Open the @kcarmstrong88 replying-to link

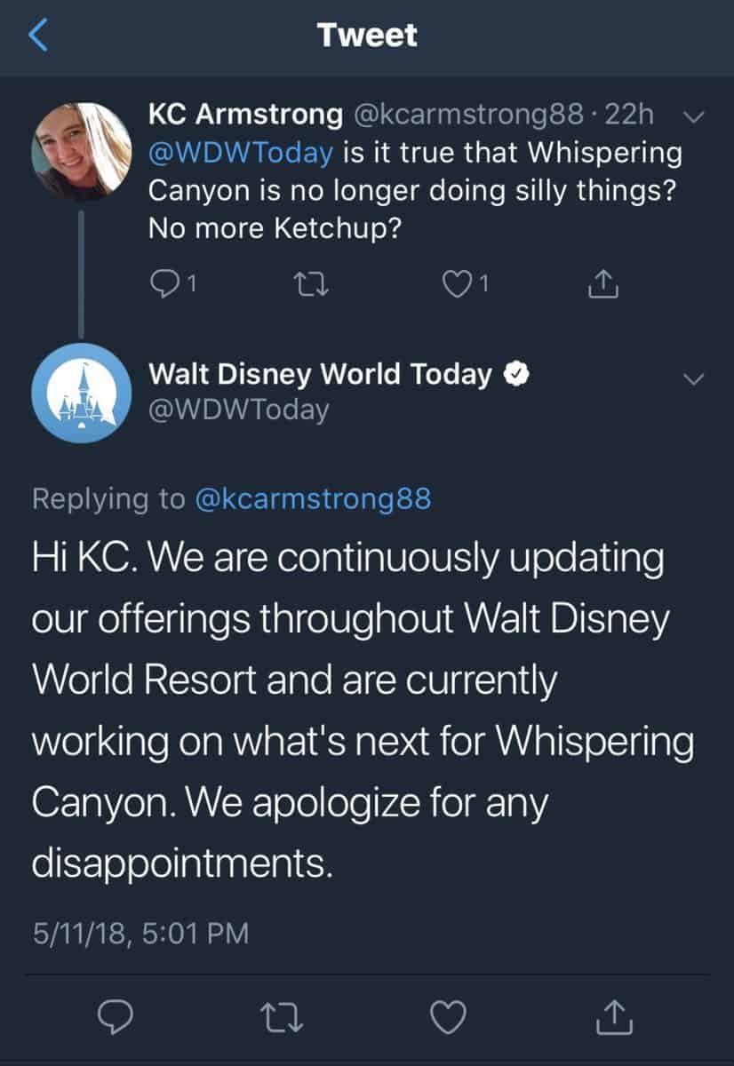(313, 498)
